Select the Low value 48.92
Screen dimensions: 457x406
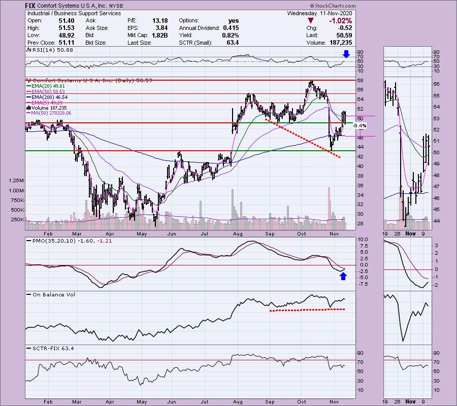pos(67,35)
